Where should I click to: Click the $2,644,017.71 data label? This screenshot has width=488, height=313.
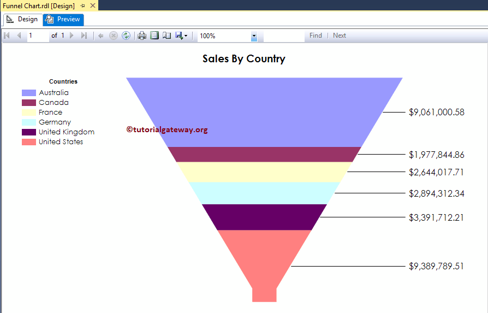(436, 172)
